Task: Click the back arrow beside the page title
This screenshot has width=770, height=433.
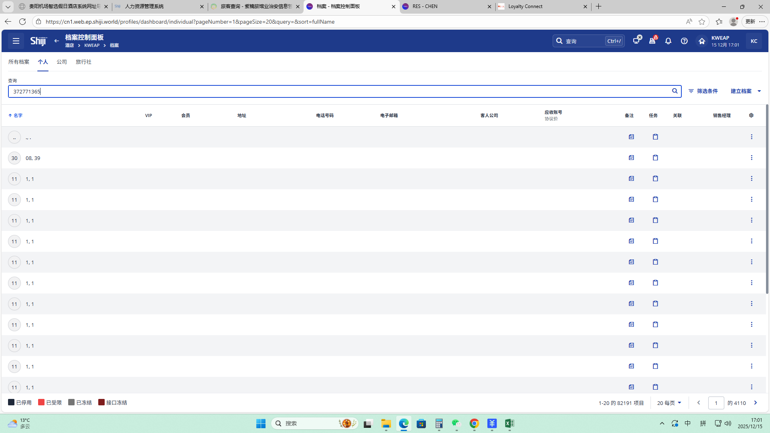Action: pos(57,41)
